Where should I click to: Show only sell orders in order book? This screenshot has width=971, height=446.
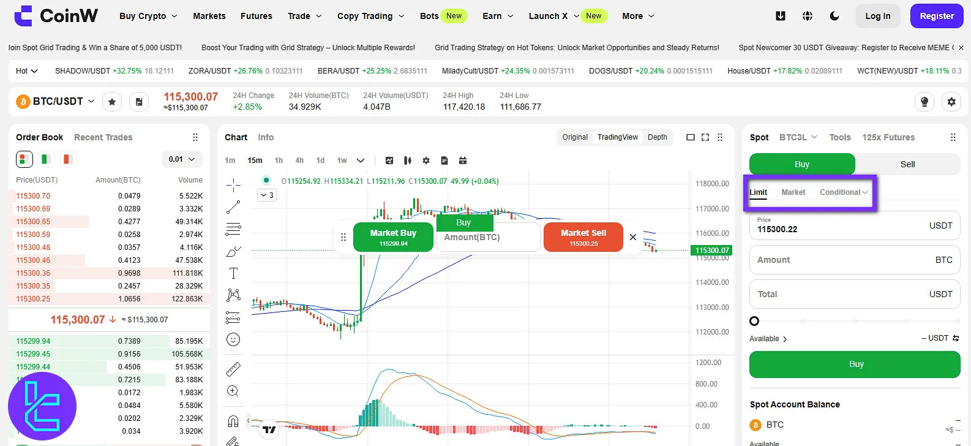coord(68,159)
